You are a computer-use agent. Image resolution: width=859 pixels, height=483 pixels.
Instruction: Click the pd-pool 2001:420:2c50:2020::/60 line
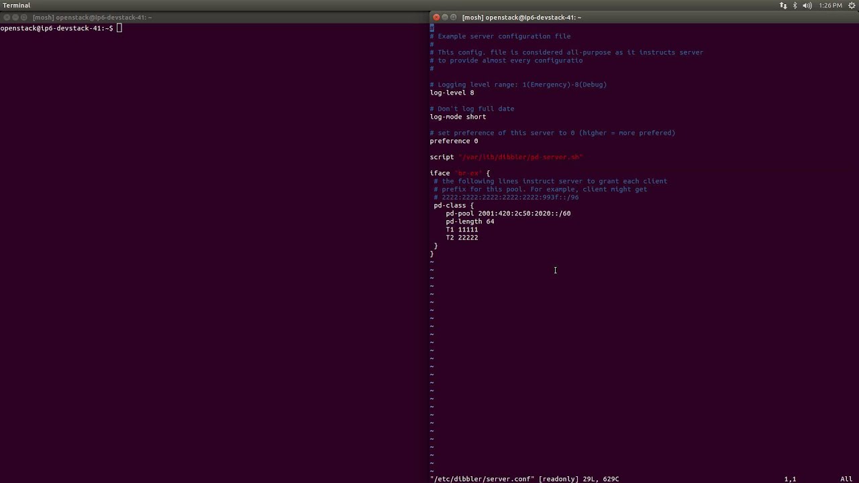pyautogui.click(x=508, y=213)
